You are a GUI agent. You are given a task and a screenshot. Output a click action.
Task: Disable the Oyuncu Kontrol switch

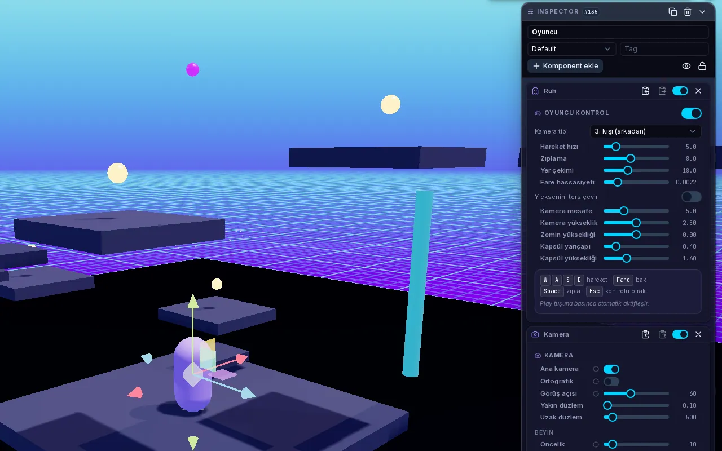[x=692, y=113]
